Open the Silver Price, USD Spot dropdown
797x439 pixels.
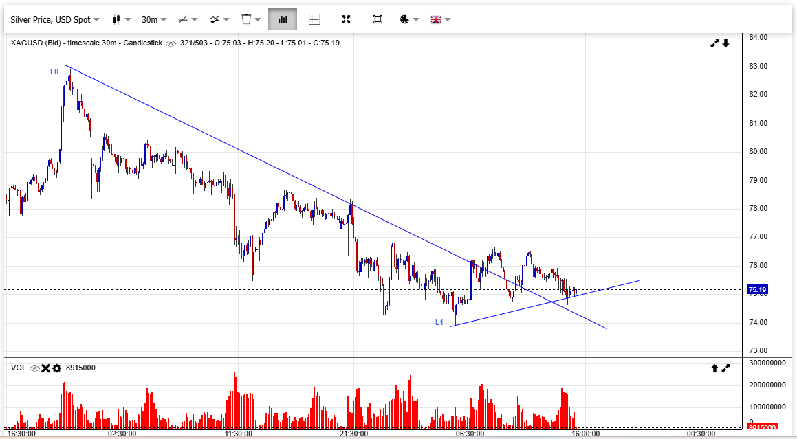tap(54, 19)
